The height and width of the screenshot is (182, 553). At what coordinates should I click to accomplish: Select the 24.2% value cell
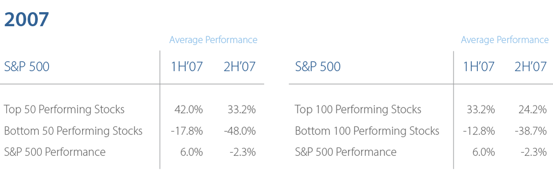tap(532, 110)
